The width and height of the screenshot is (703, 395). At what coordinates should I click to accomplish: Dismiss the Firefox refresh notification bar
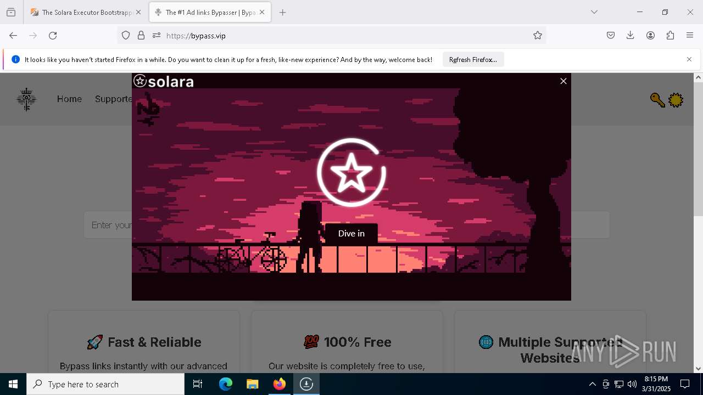[x=689, y=59]
